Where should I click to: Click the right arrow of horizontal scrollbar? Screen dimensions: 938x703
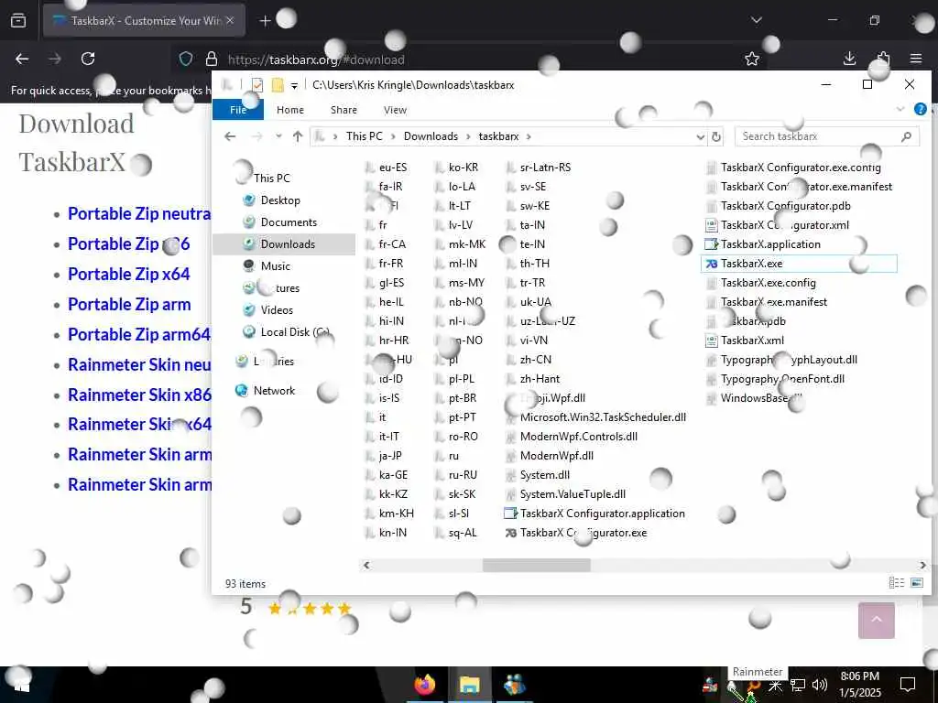(922, 565)
